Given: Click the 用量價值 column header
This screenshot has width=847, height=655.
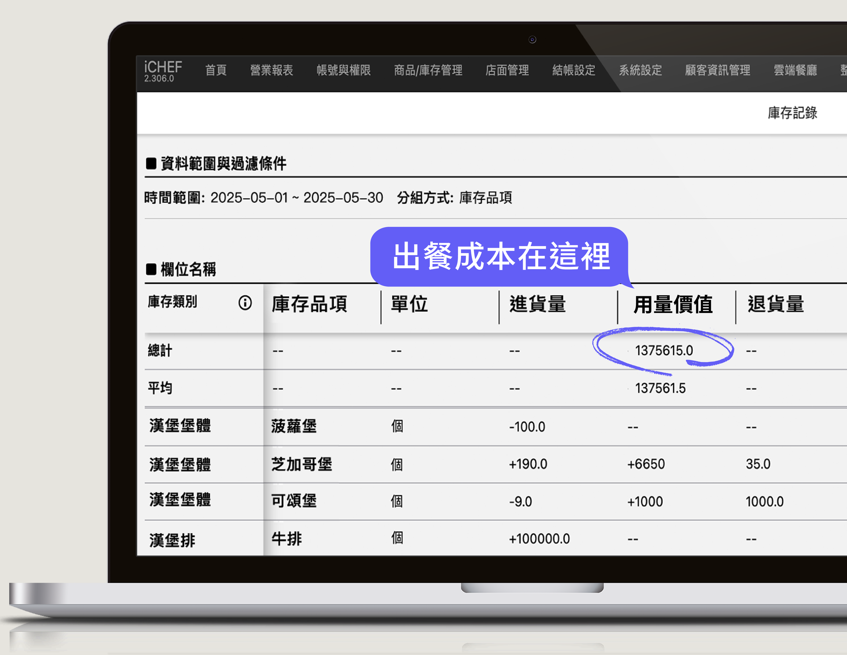Looking at the screenshot, I should pos(673,304).
